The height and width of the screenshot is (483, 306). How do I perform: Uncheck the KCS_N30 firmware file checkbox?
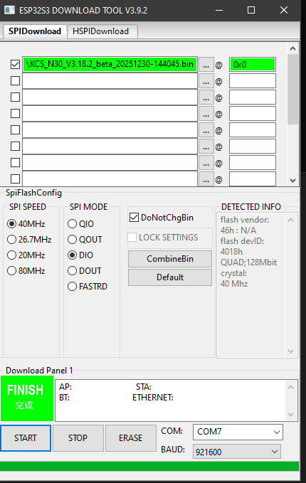click(x=15, y=65)
